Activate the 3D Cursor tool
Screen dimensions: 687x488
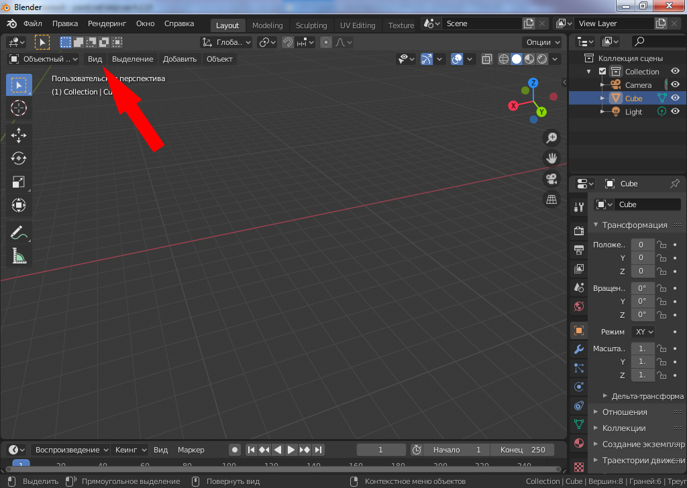point(19,107)
